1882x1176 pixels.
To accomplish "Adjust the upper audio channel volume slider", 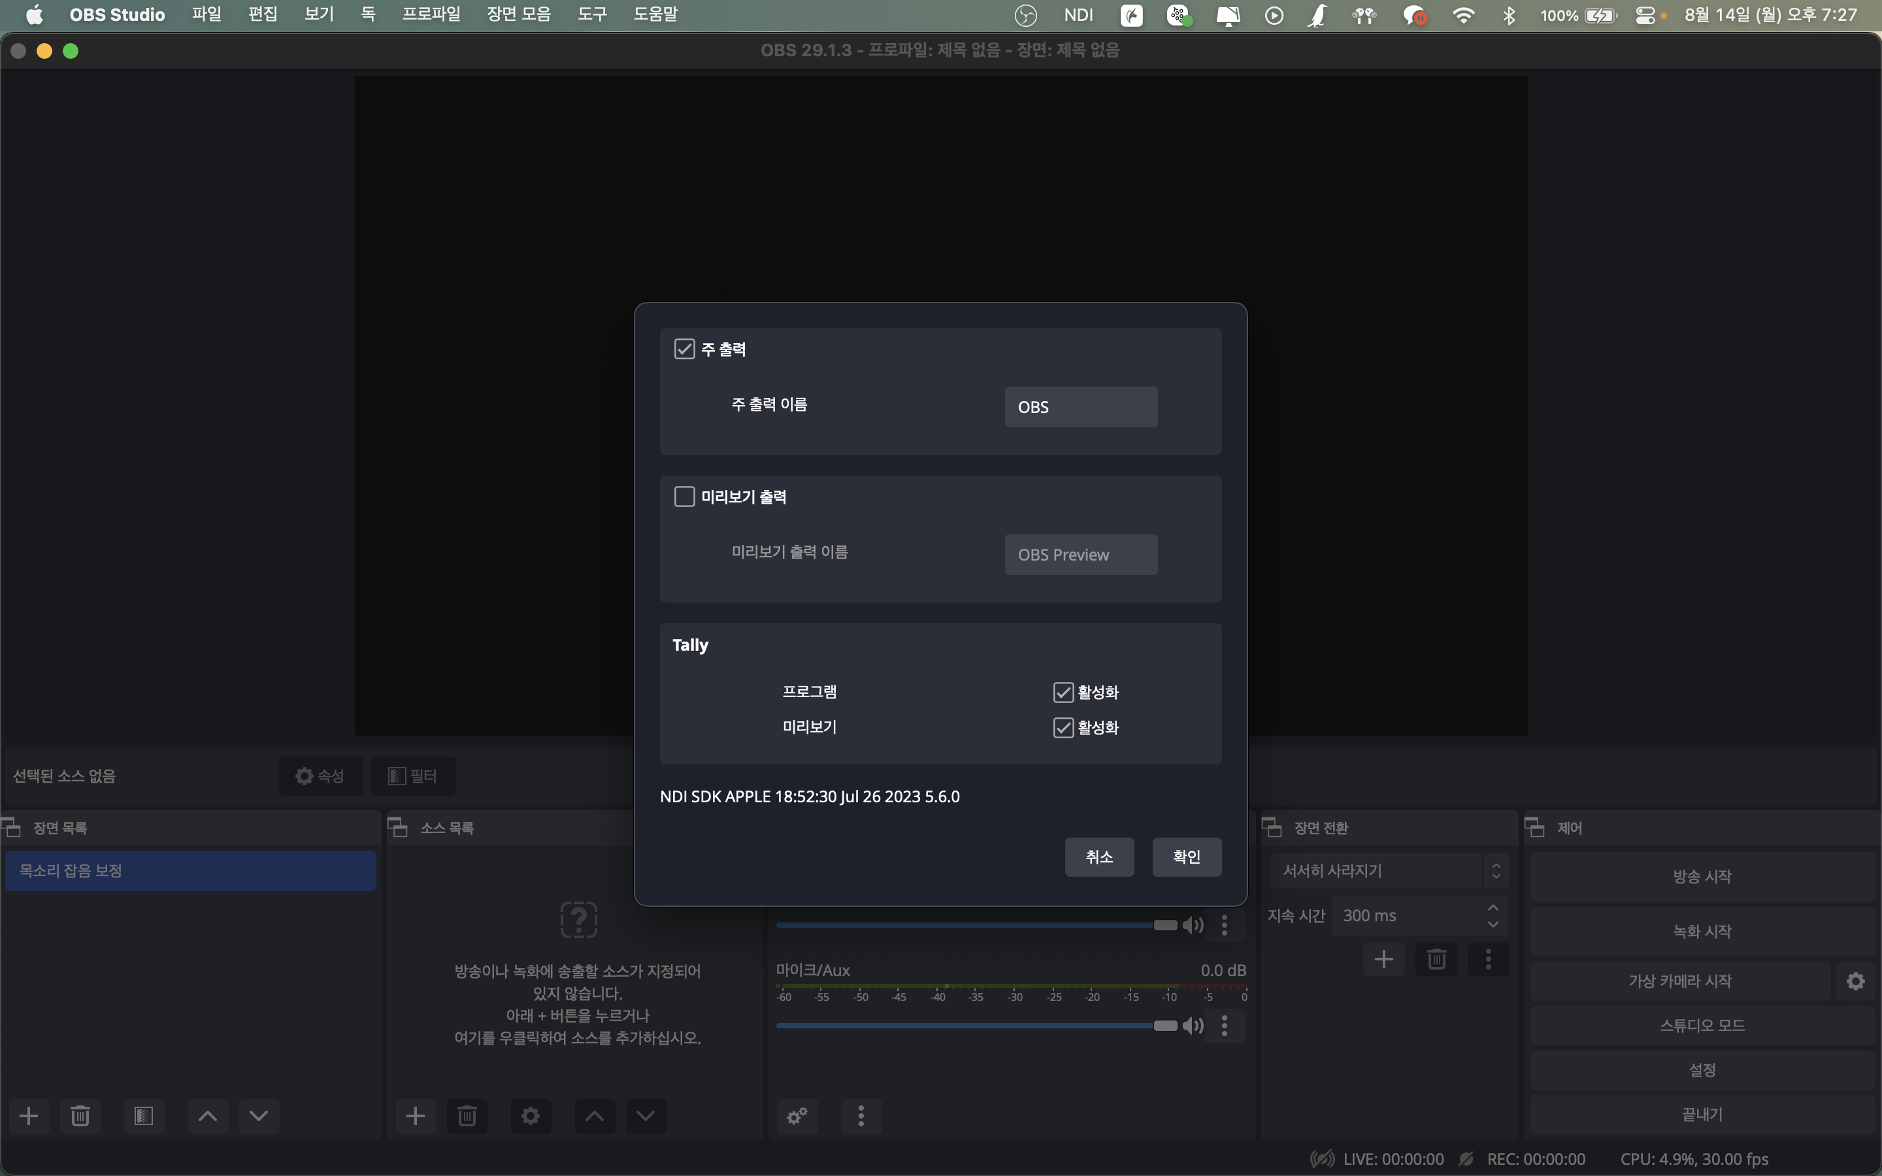I will [x=977, y=924].
